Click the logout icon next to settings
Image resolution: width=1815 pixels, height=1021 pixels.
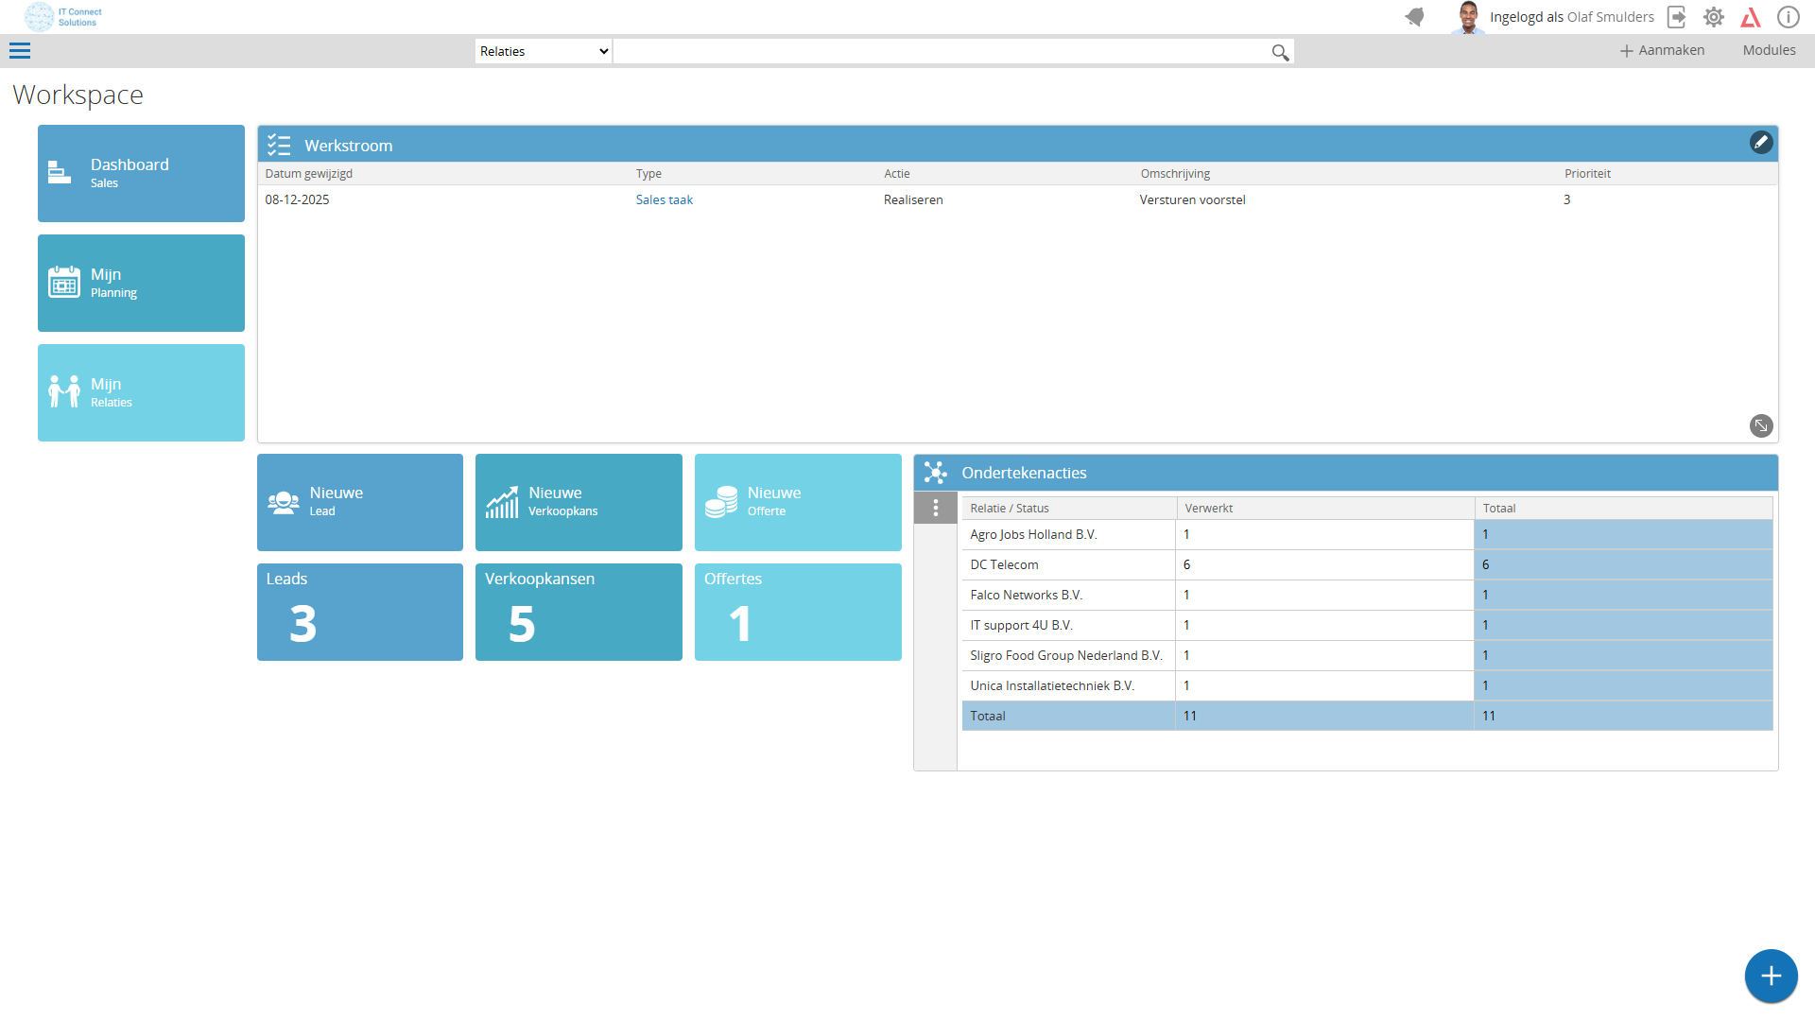point(1676,17)
